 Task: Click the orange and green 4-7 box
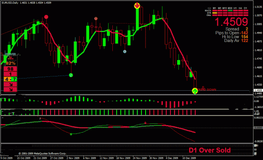11,79
